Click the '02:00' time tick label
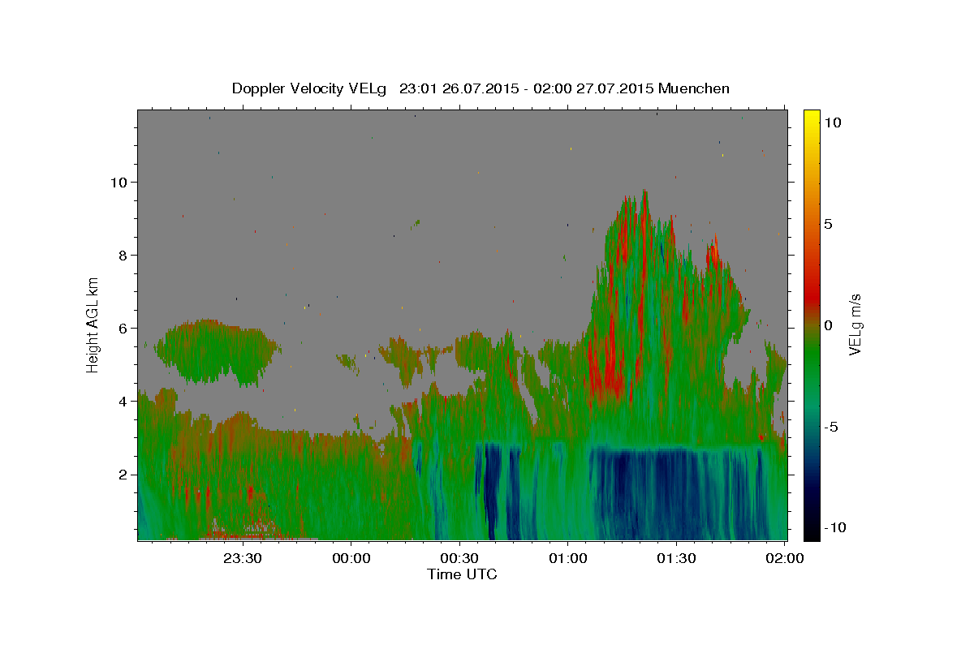The image size is (974, 649). (785, 557)
